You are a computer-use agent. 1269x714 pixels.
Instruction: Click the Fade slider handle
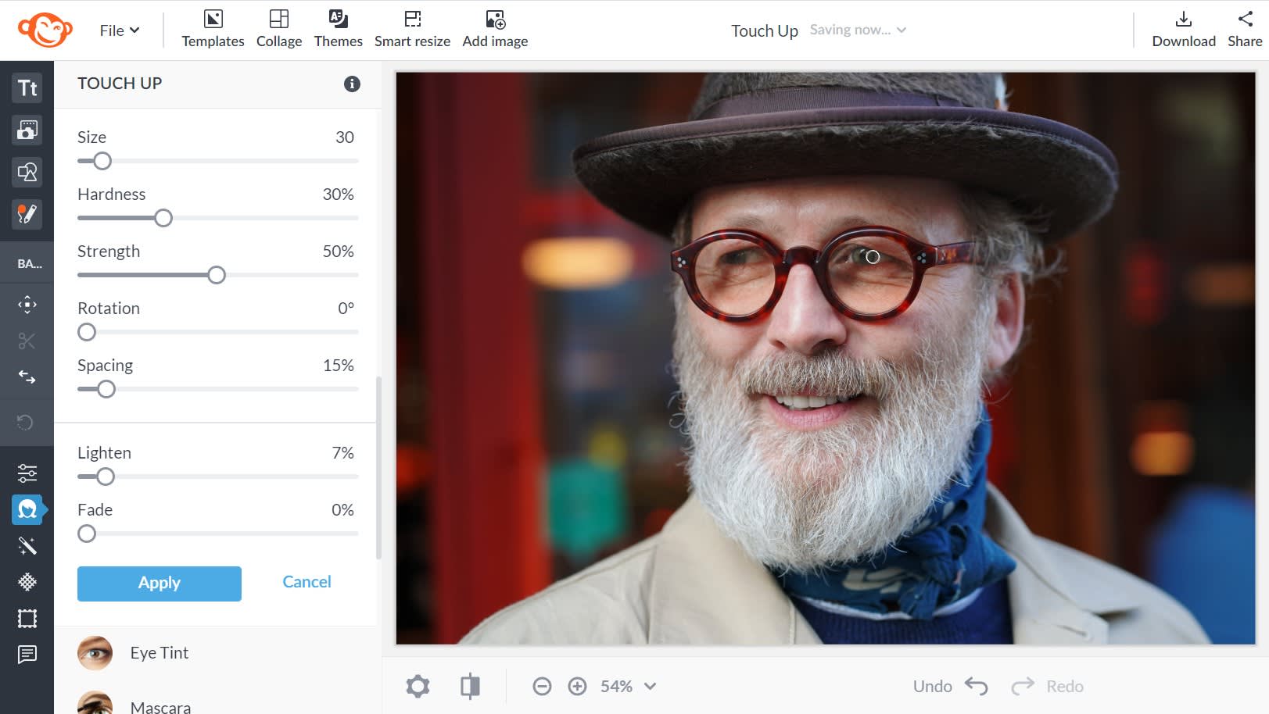point(87,534)
